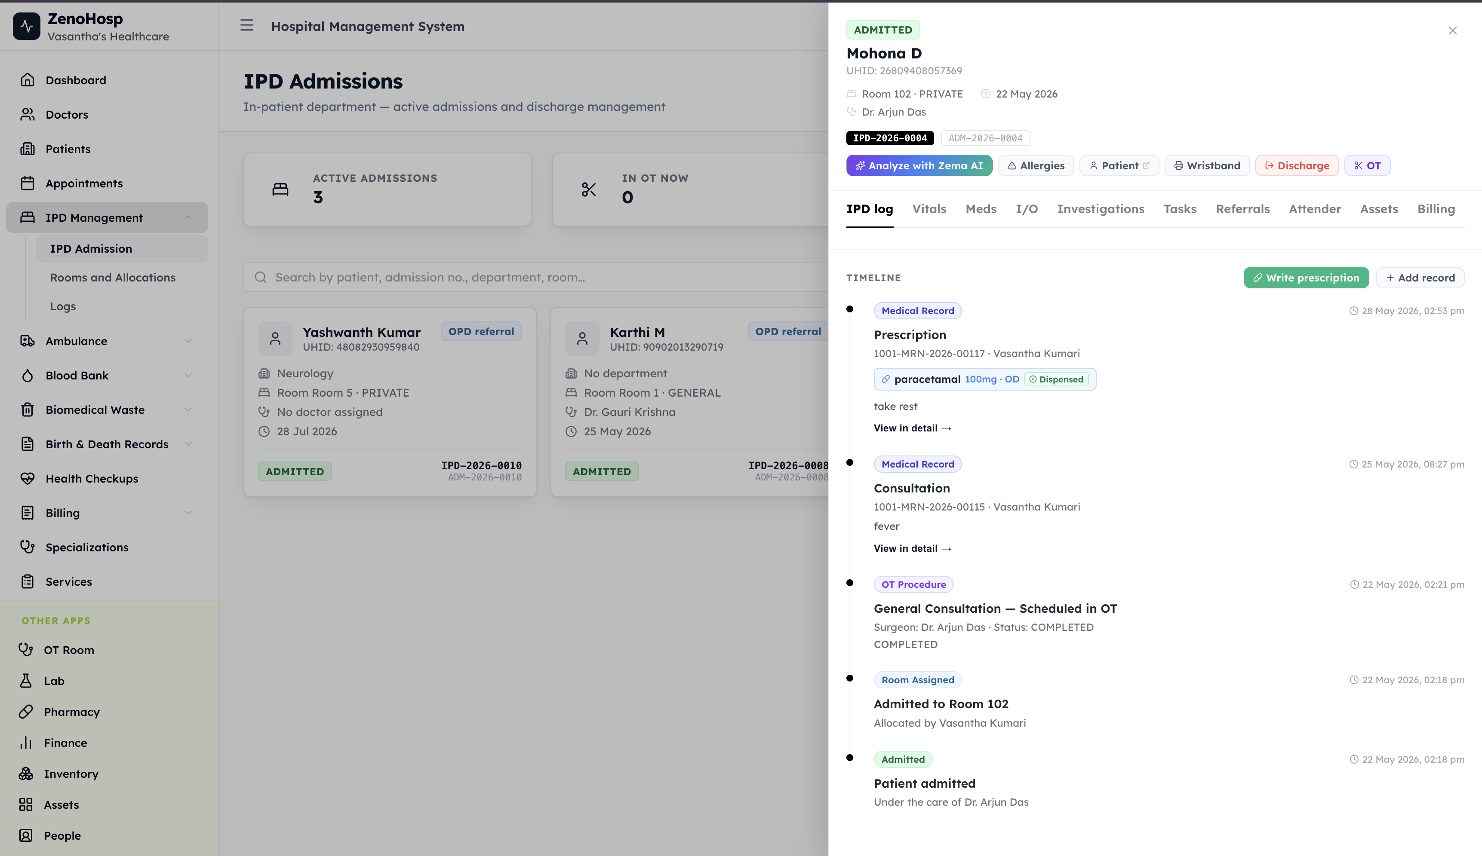Click Yashwanth Kumar's avatar icon
1482x856 pixels.
(x=275, y=339)
